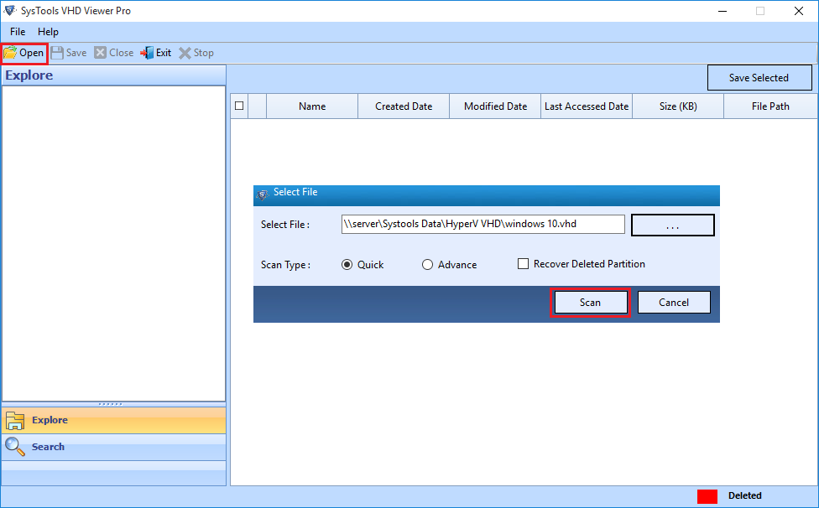Image resolution: width=819 pixels, height=508 pixels.
Task: Open the File menu
Action: coord(18,32)
